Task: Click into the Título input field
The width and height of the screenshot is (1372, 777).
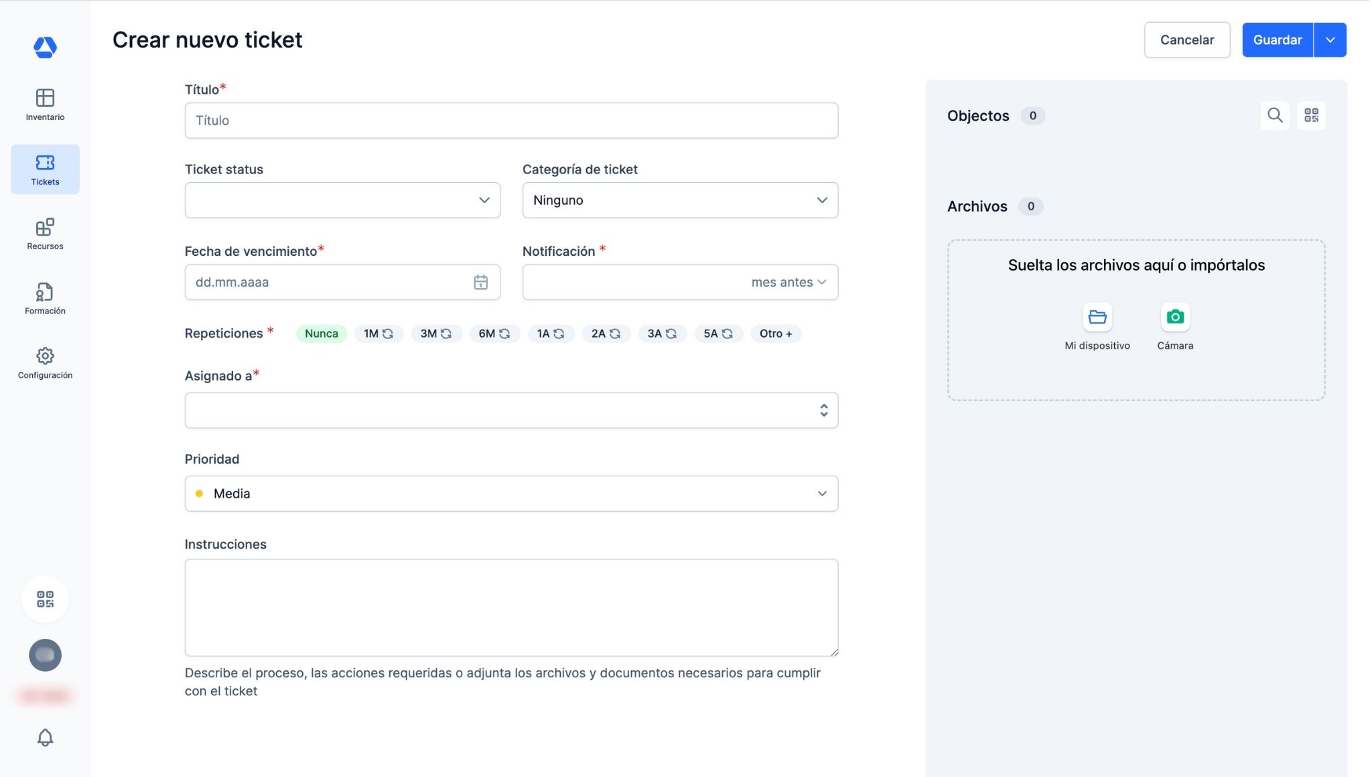Action: [510, 121]
